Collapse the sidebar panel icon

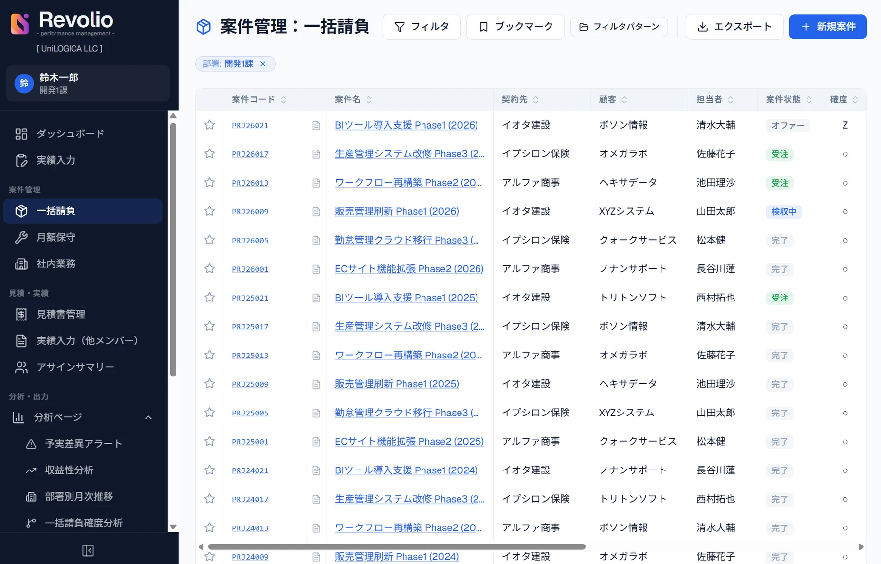tap(88, 550)
